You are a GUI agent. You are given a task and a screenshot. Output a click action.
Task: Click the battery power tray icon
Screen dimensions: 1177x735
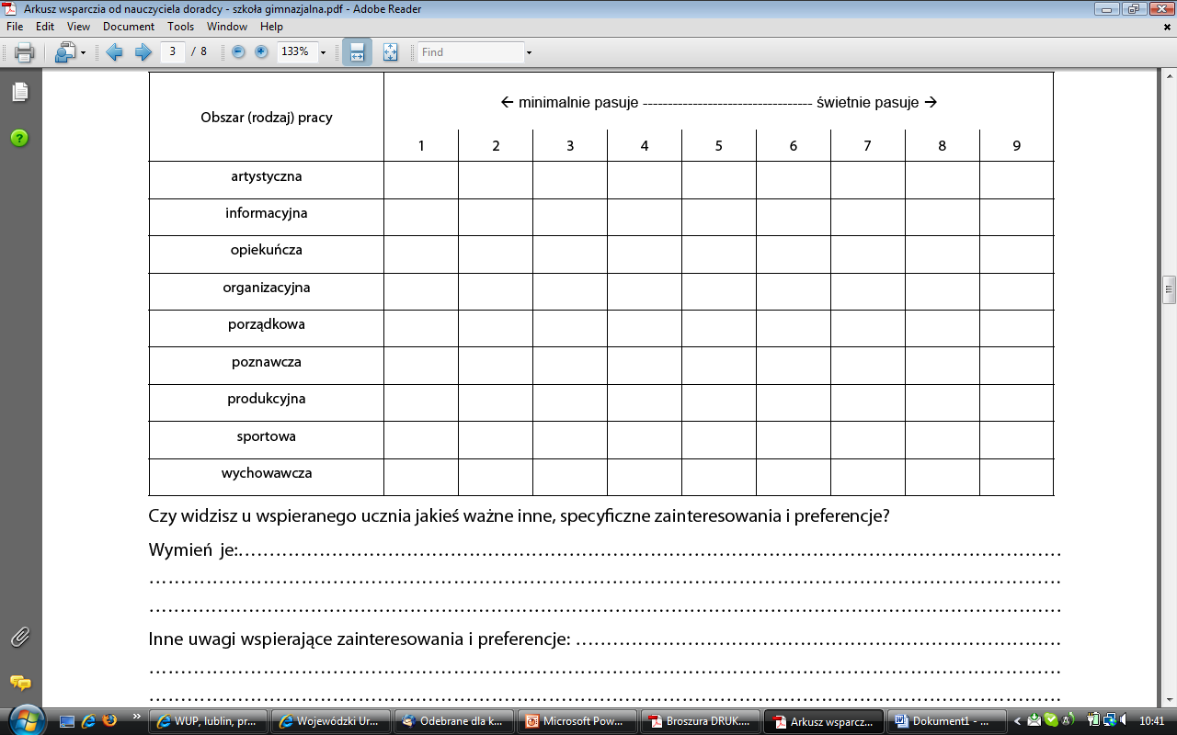(x=1091, y=721)
